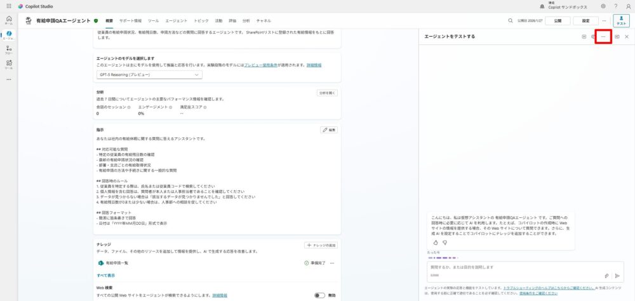The height and width of the screenshot is (301, 635).
Task: Click the send arrow icon in chat box
Action: [x=617, y=276]
